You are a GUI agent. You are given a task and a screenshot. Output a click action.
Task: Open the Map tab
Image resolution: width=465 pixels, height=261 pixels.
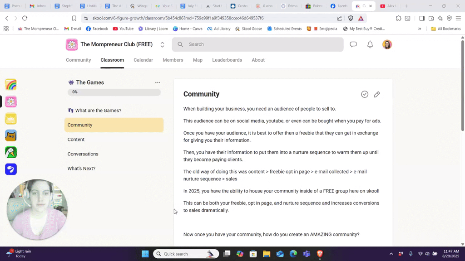(198, 60)
